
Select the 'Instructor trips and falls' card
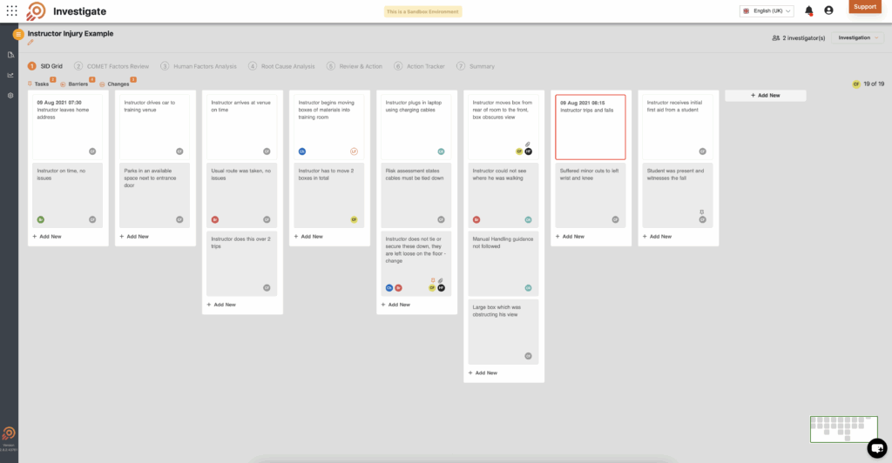pyautogui.click(x=590, y=126)
